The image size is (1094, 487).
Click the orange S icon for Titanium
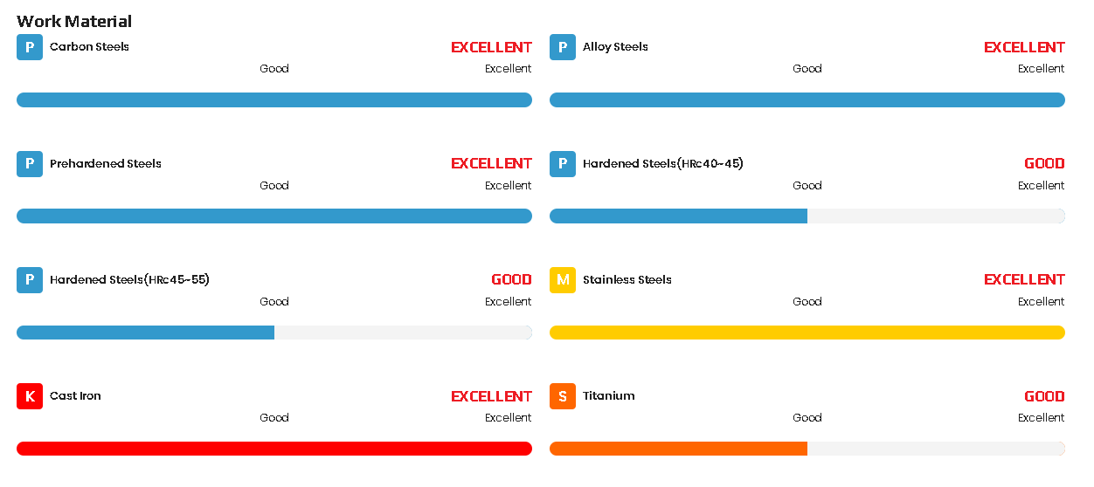click(x=563, y=396)
